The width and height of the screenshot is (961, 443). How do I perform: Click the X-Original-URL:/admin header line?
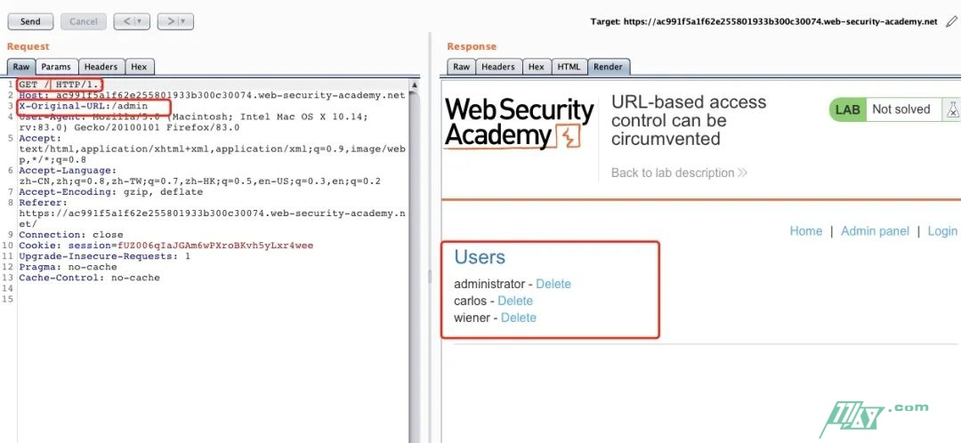[84, 105]
